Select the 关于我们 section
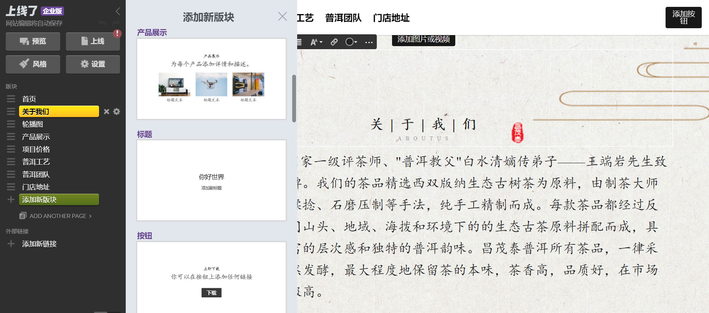The width and height of the screenshot is (709, 313). pos(59,111)
